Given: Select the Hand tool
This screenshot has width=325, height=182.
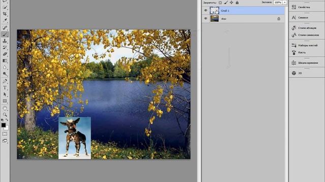Looking at the screenshot, I should pos(5,108).
